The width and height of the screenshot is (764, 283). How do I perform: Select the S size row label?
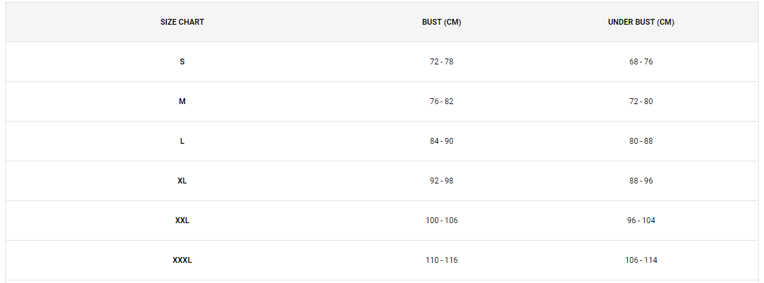point(183,62)
